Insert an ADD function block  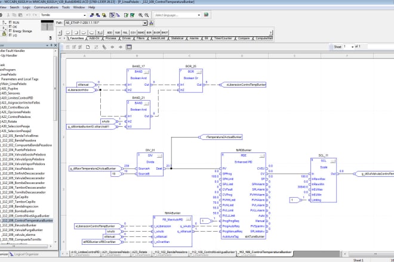(110, 33)
